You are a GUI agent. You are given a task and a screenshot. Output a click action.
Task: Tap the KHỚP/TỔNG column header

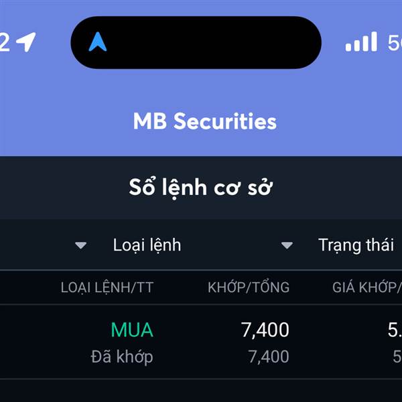249,287
